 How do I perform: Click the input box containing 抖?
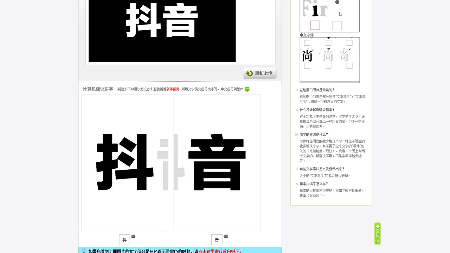point(124,240)
